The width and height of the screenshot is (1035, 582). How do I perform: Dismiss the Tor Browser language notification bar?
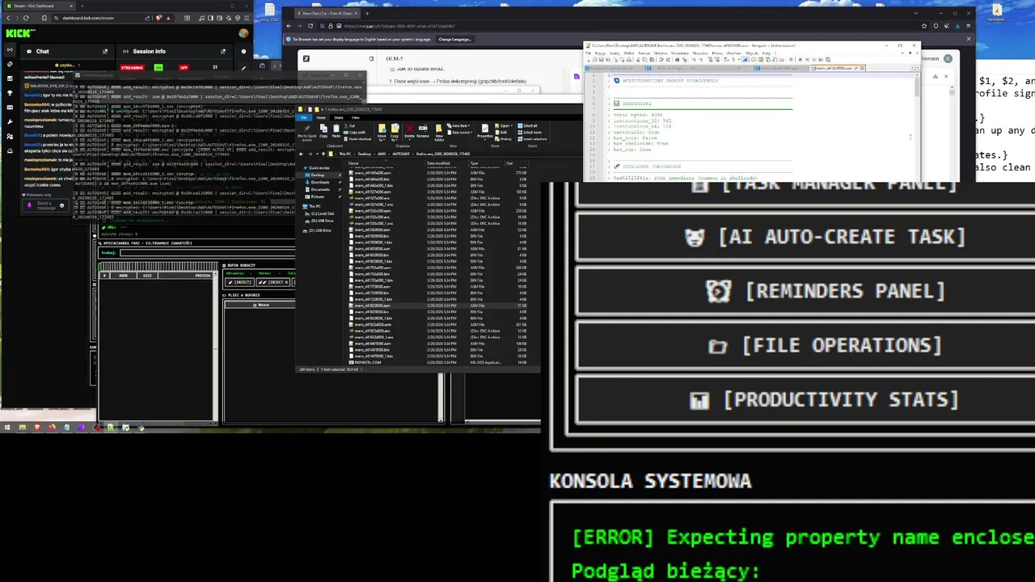click(x=970, y=39)
